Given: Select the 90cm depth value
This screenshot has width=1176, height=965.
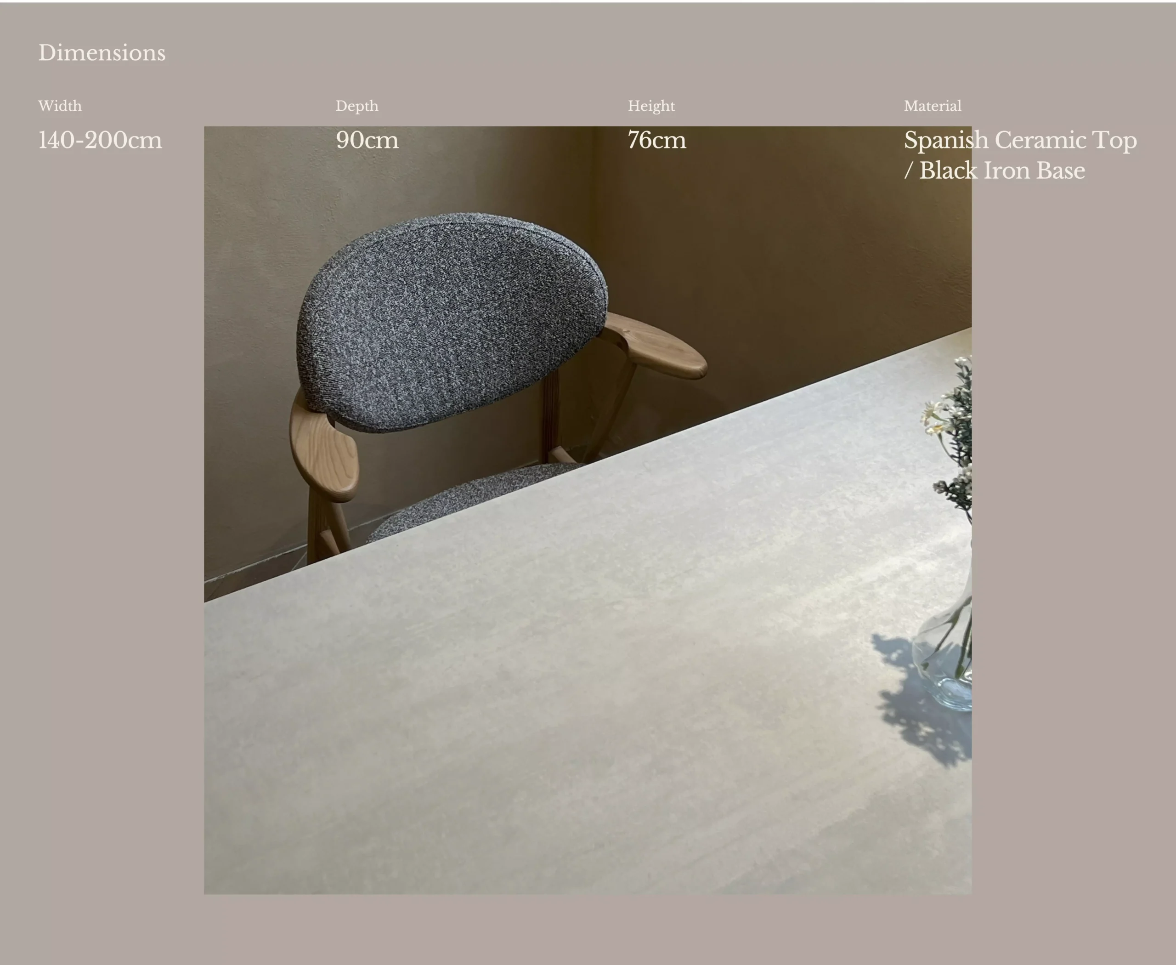Looking at the screenshot, I should pyautogui.click(x=367, y=140).
